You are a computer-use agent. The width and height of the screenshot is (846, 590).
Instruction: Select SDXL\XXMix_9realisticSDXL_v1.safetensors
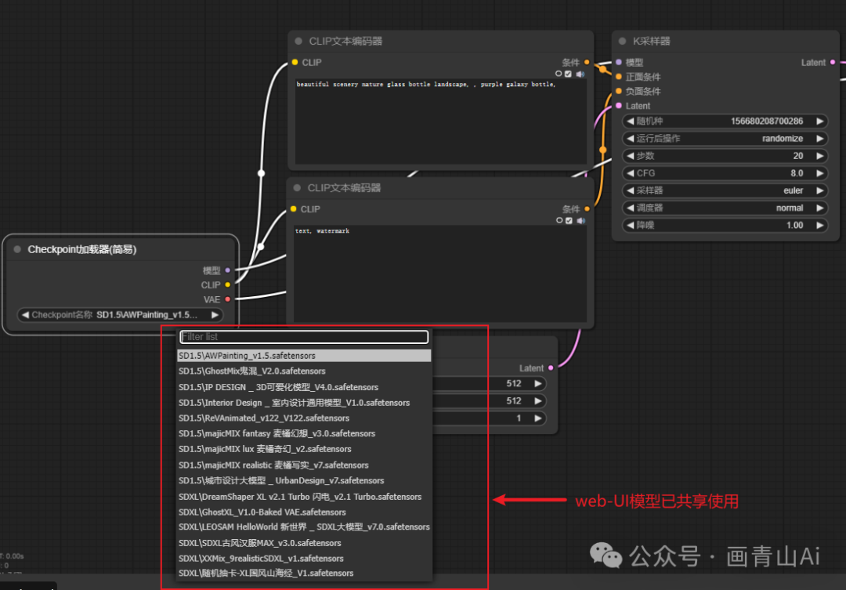pyautogui.click(x=304, y=558)
